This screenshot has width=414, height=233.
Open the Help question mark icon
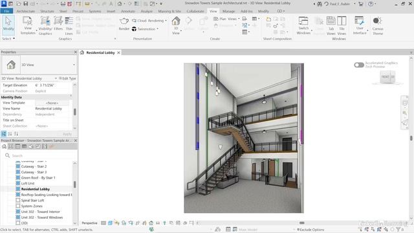(x=371, y=4)
